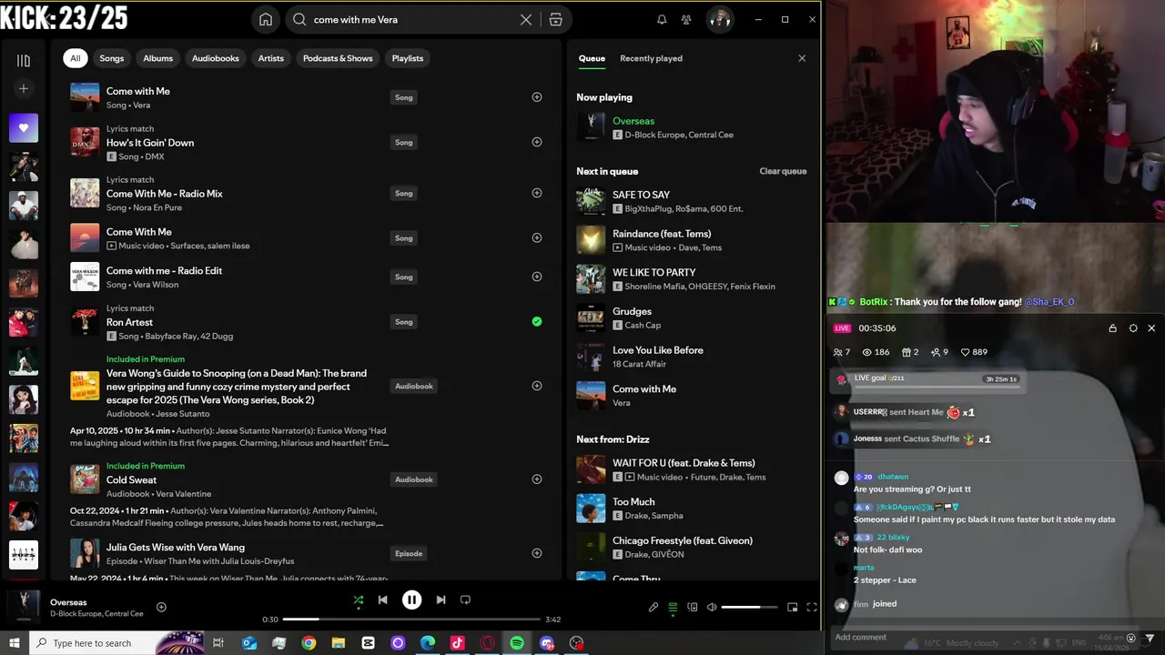Select the Songs filter chip

point(112,58)
